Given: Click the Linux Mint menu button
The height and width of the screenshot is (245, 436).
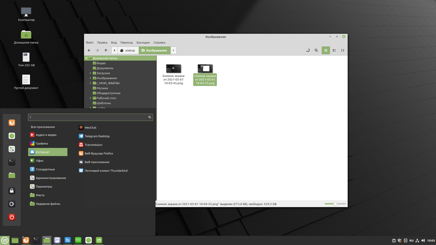Looking at the screenshot, I should point(5,240).
